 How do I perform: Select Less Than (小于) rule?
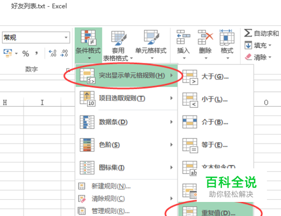click(x=215, y=99)
